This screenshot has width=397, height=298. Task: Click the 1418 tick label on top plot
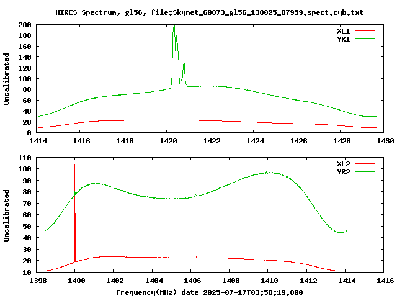125,141
